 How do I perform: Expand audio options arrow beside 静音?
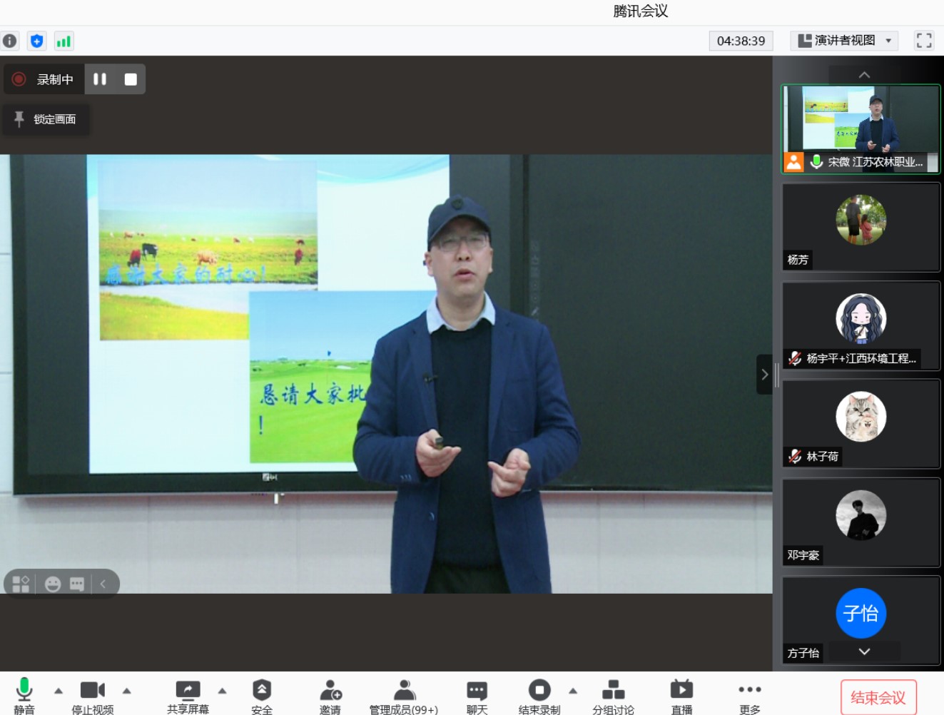59,691
